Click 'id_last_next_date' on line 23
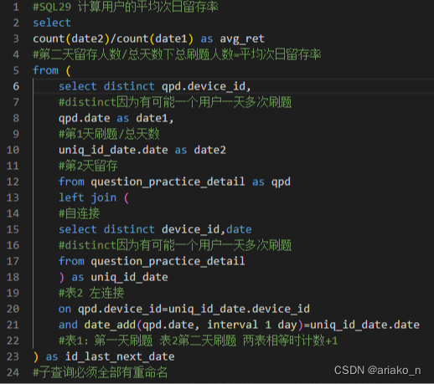The width and height of the screenshot is (434, 384). coord(120,356)
